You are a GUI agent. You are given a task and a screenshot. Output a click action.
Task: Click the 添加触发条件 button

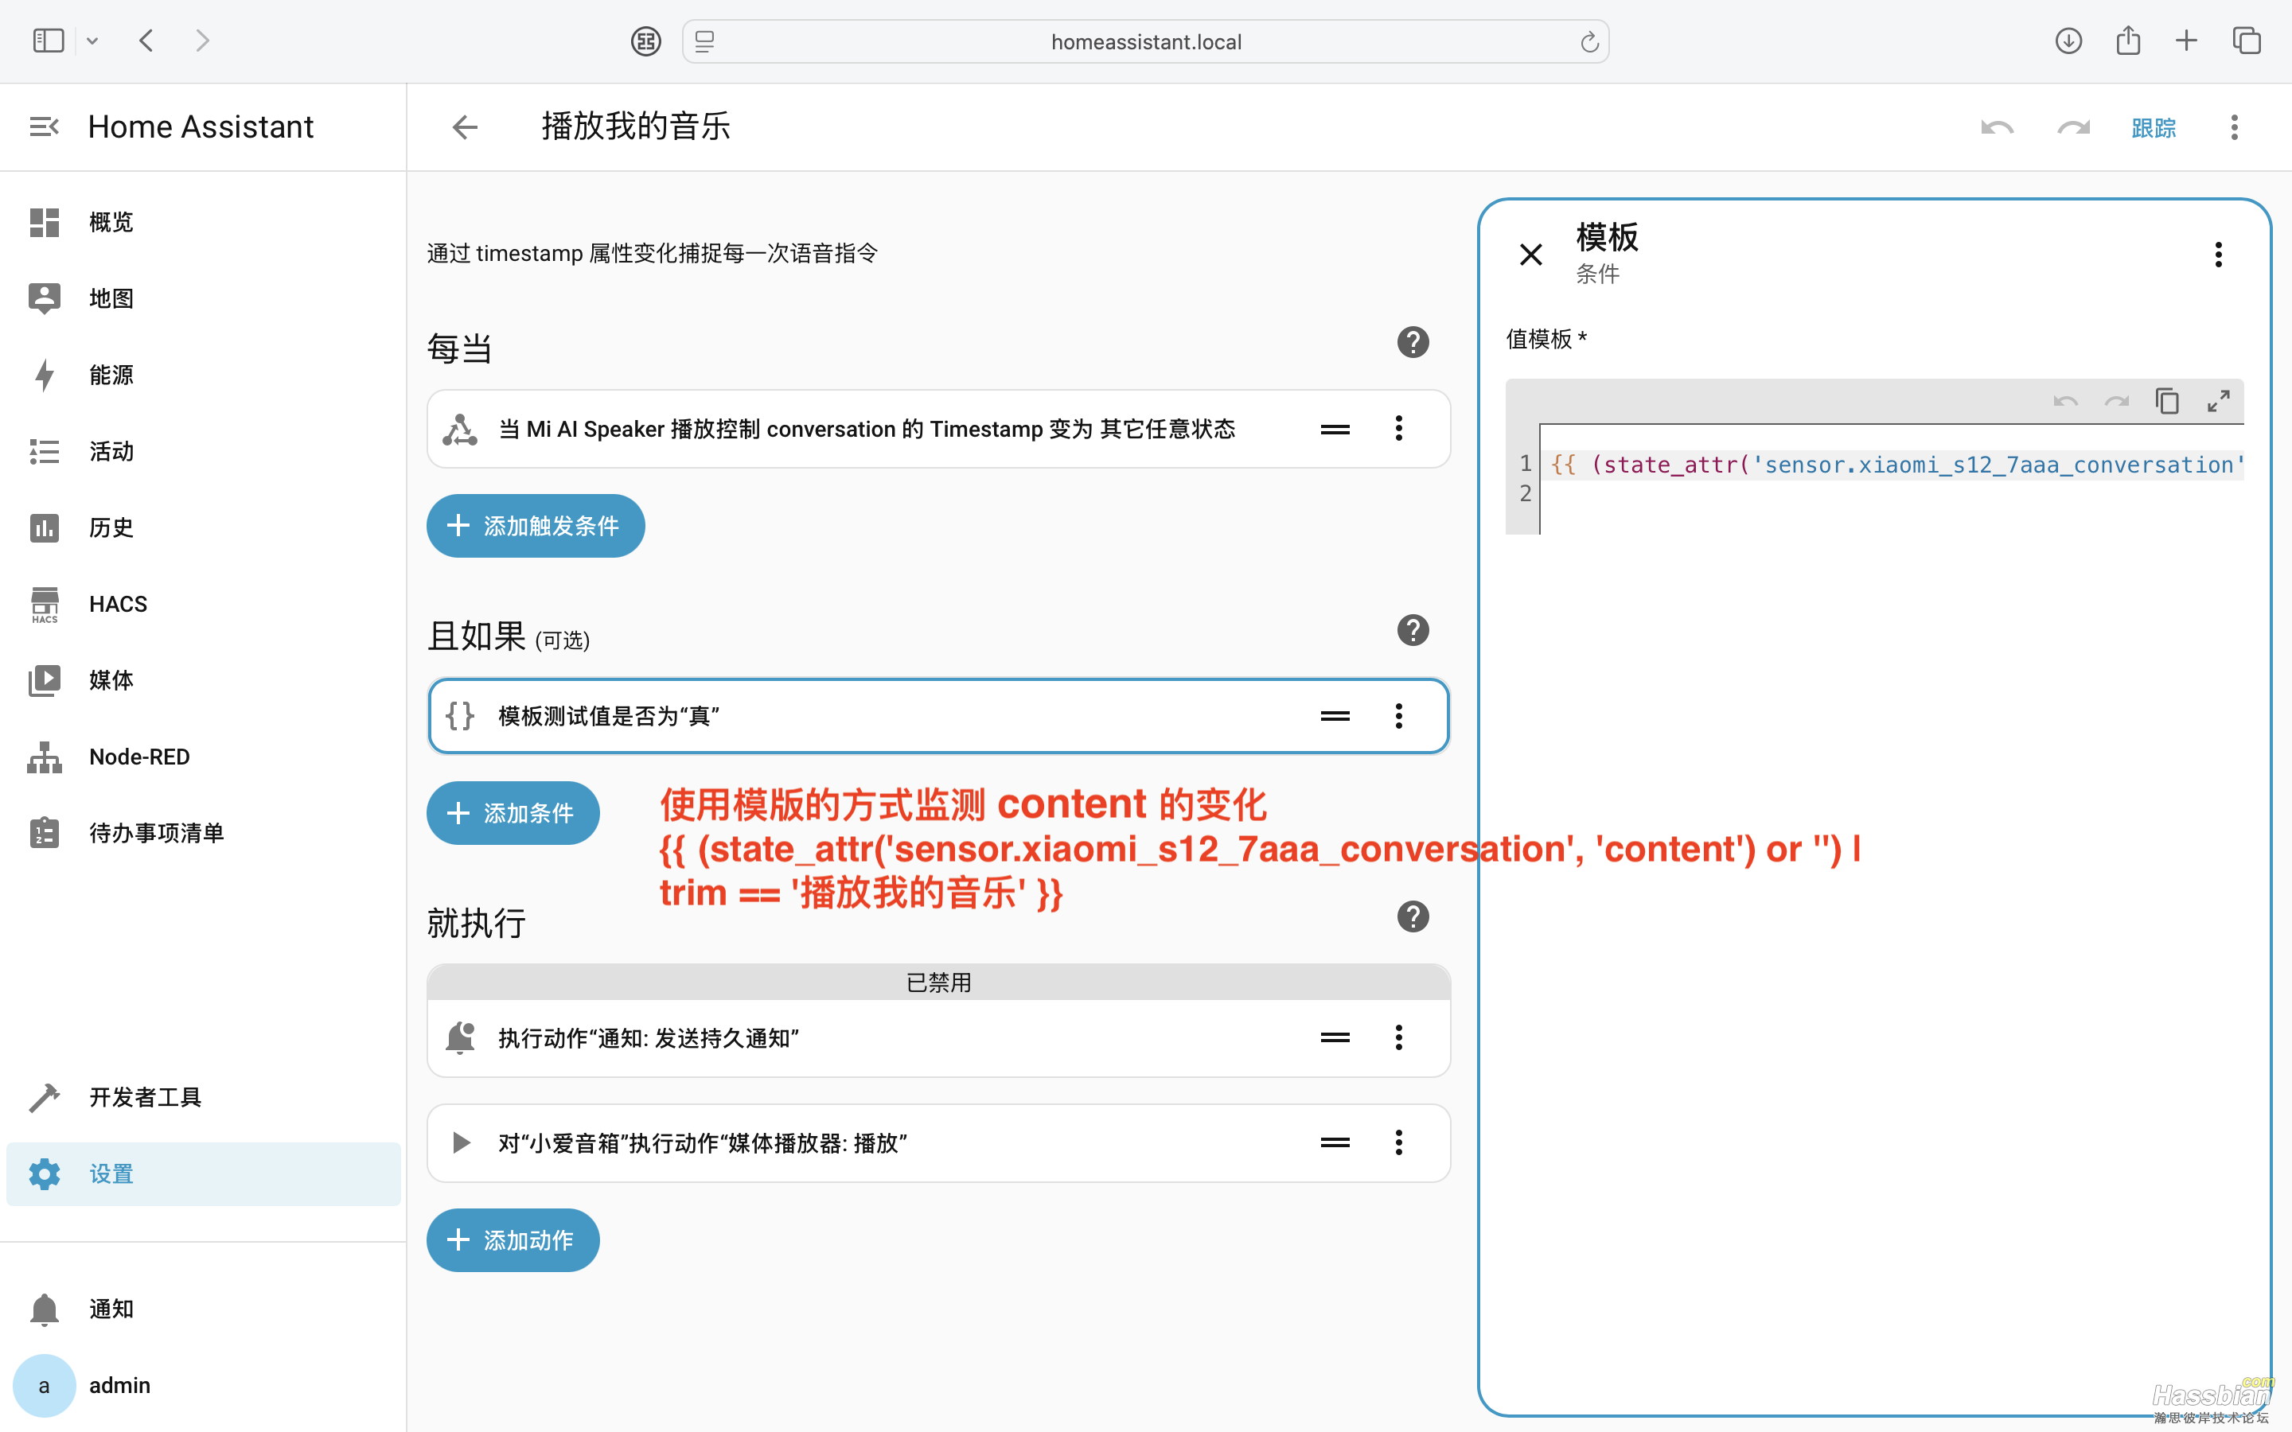point(535,526)
